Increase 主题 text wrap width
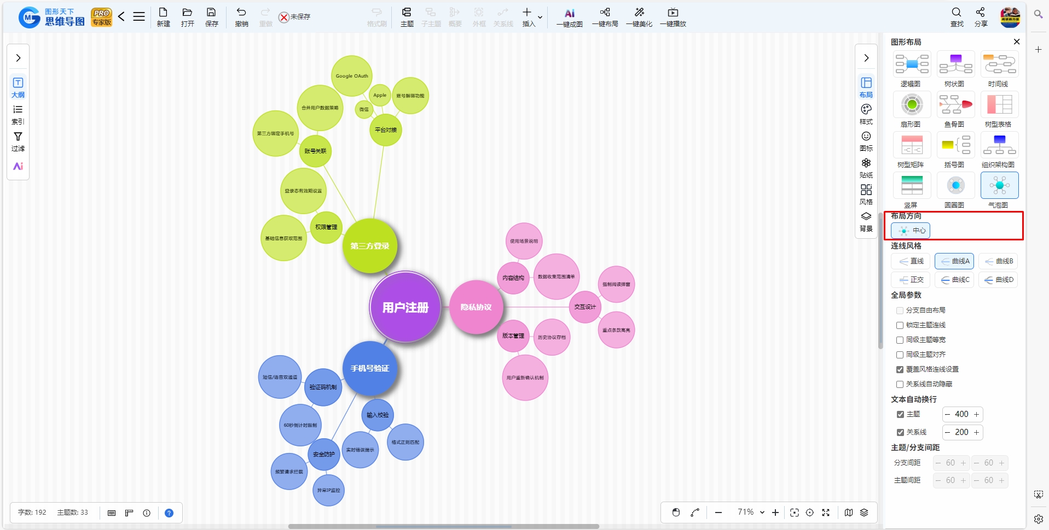Viewport: 1049px width, 530px height. click(976, 414)
